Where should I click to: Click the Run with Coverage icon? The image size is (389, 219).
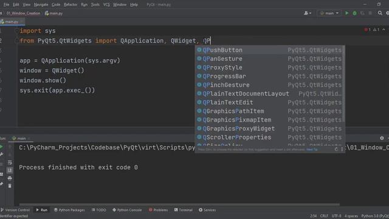click(x=362, y=13)
